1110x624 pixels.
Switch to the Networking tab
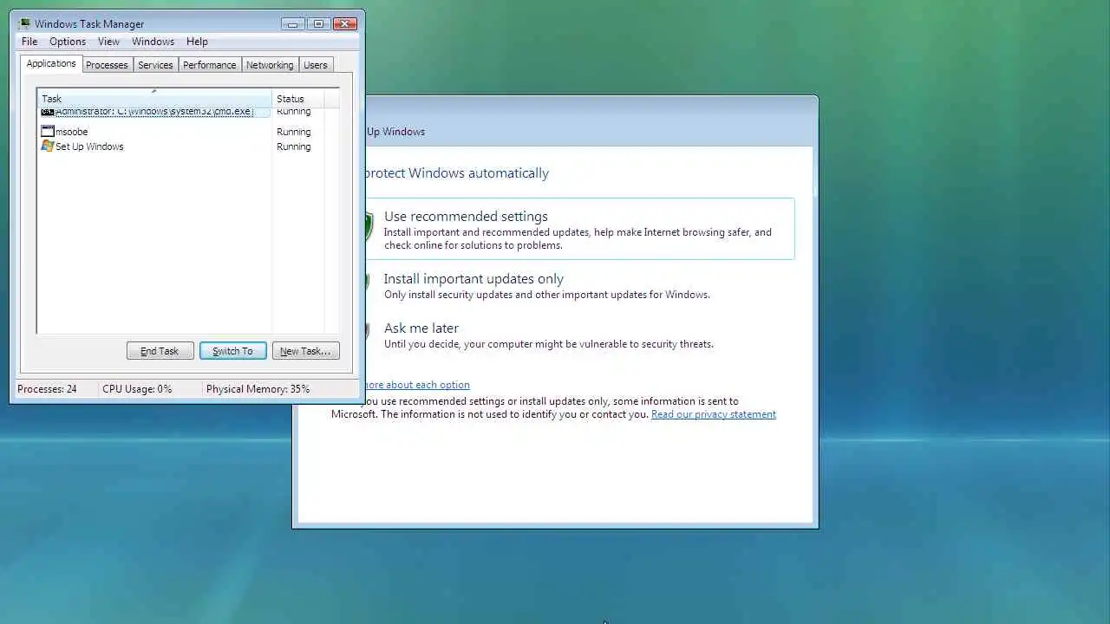click(270, 65)
